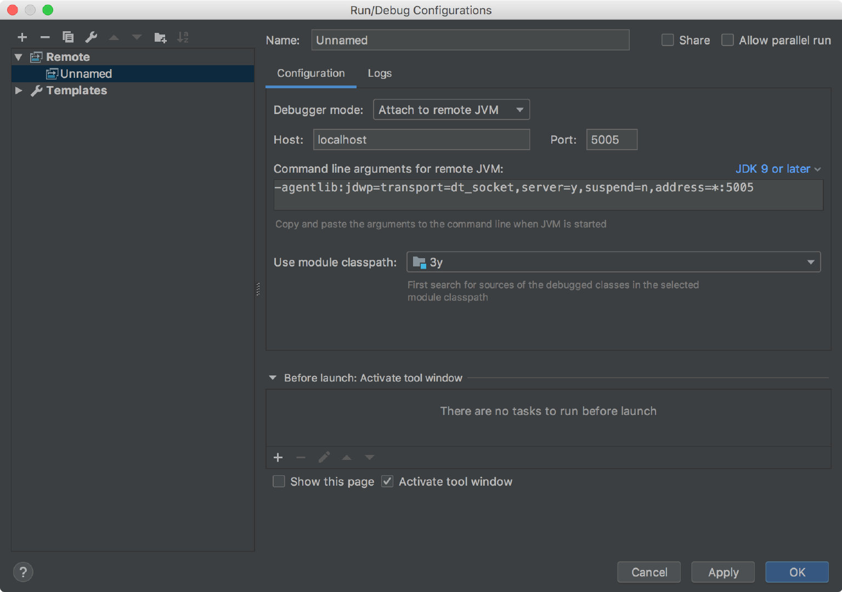
Task: Add a new configuration with the plus icon
Action: pyautogui.click(x=22, y=37)
